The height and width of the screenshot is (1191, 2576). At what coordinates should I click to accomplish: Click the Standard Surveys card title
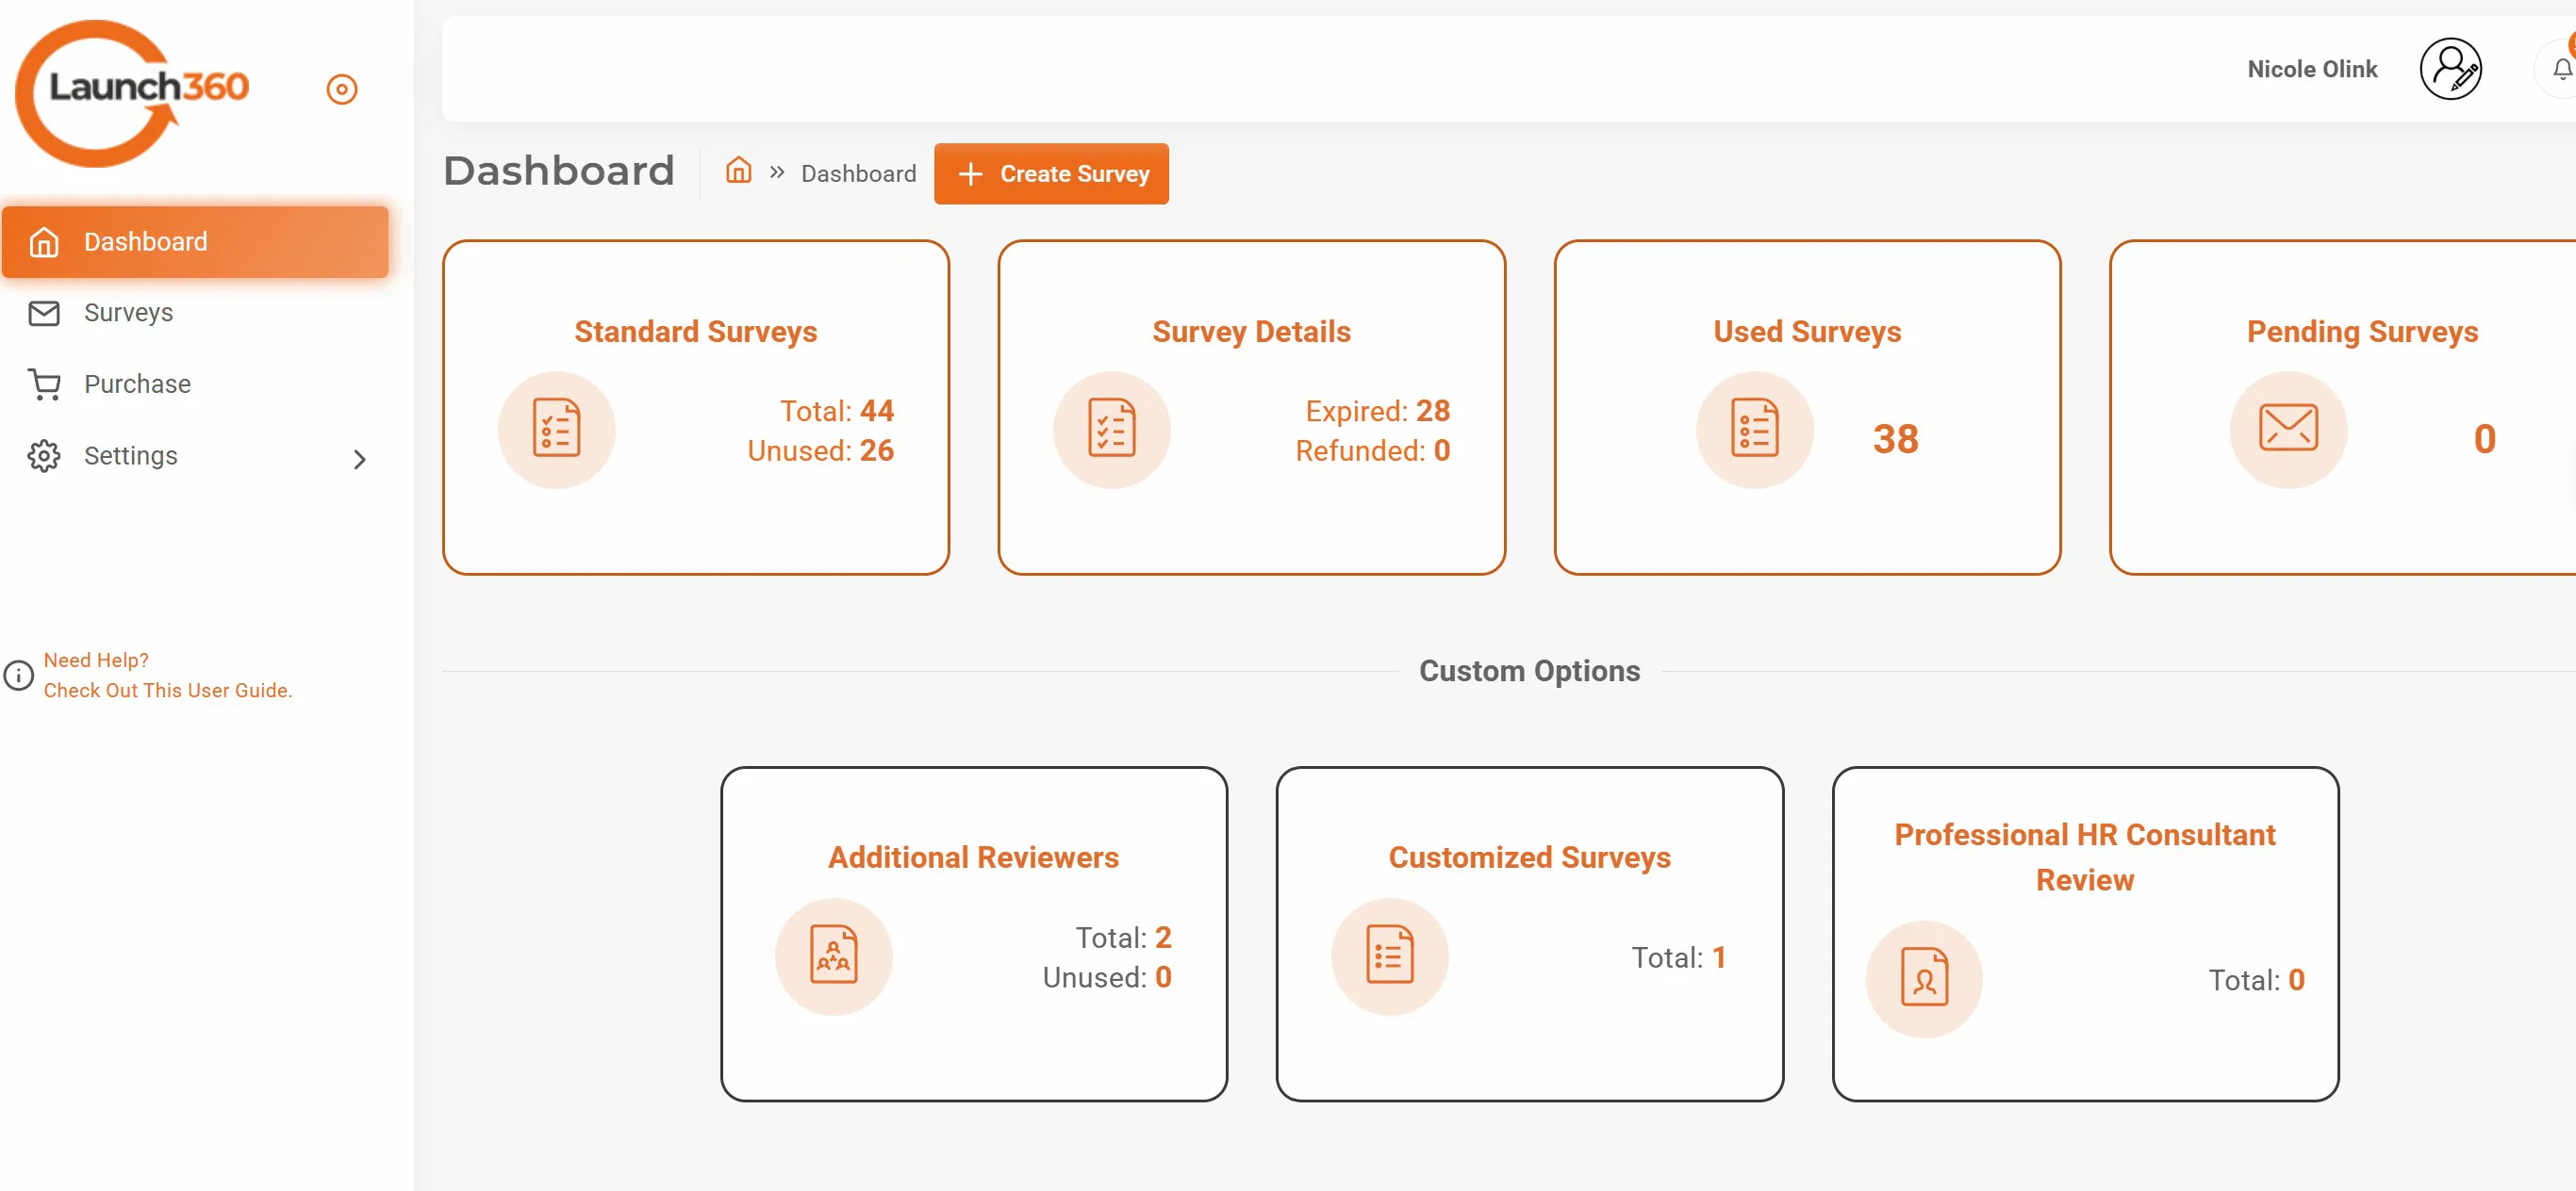click(695, 332)
